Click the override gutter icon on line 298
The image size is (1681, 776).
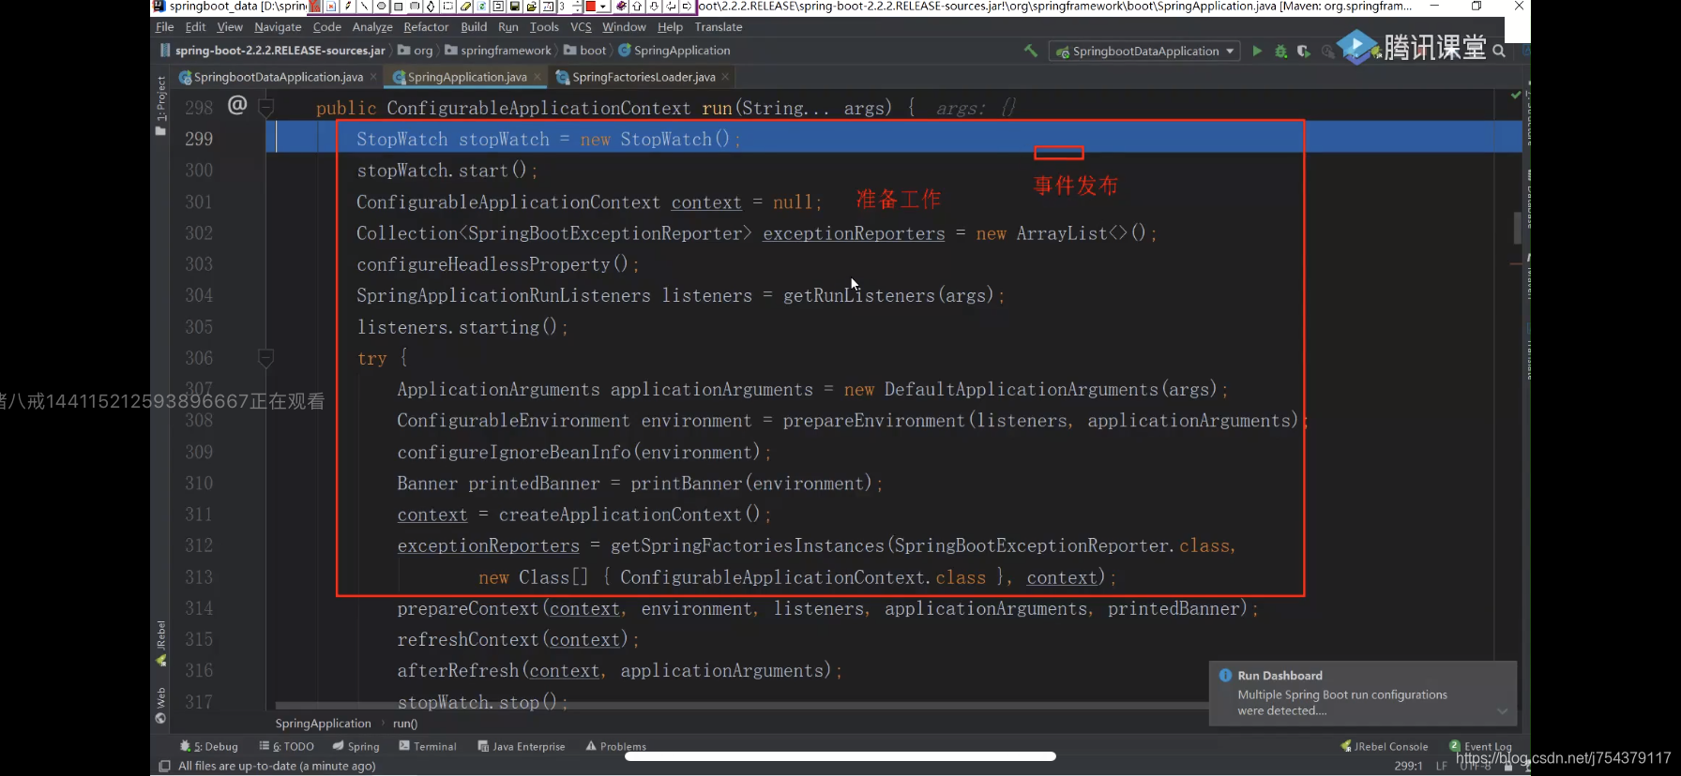(237, 105)
